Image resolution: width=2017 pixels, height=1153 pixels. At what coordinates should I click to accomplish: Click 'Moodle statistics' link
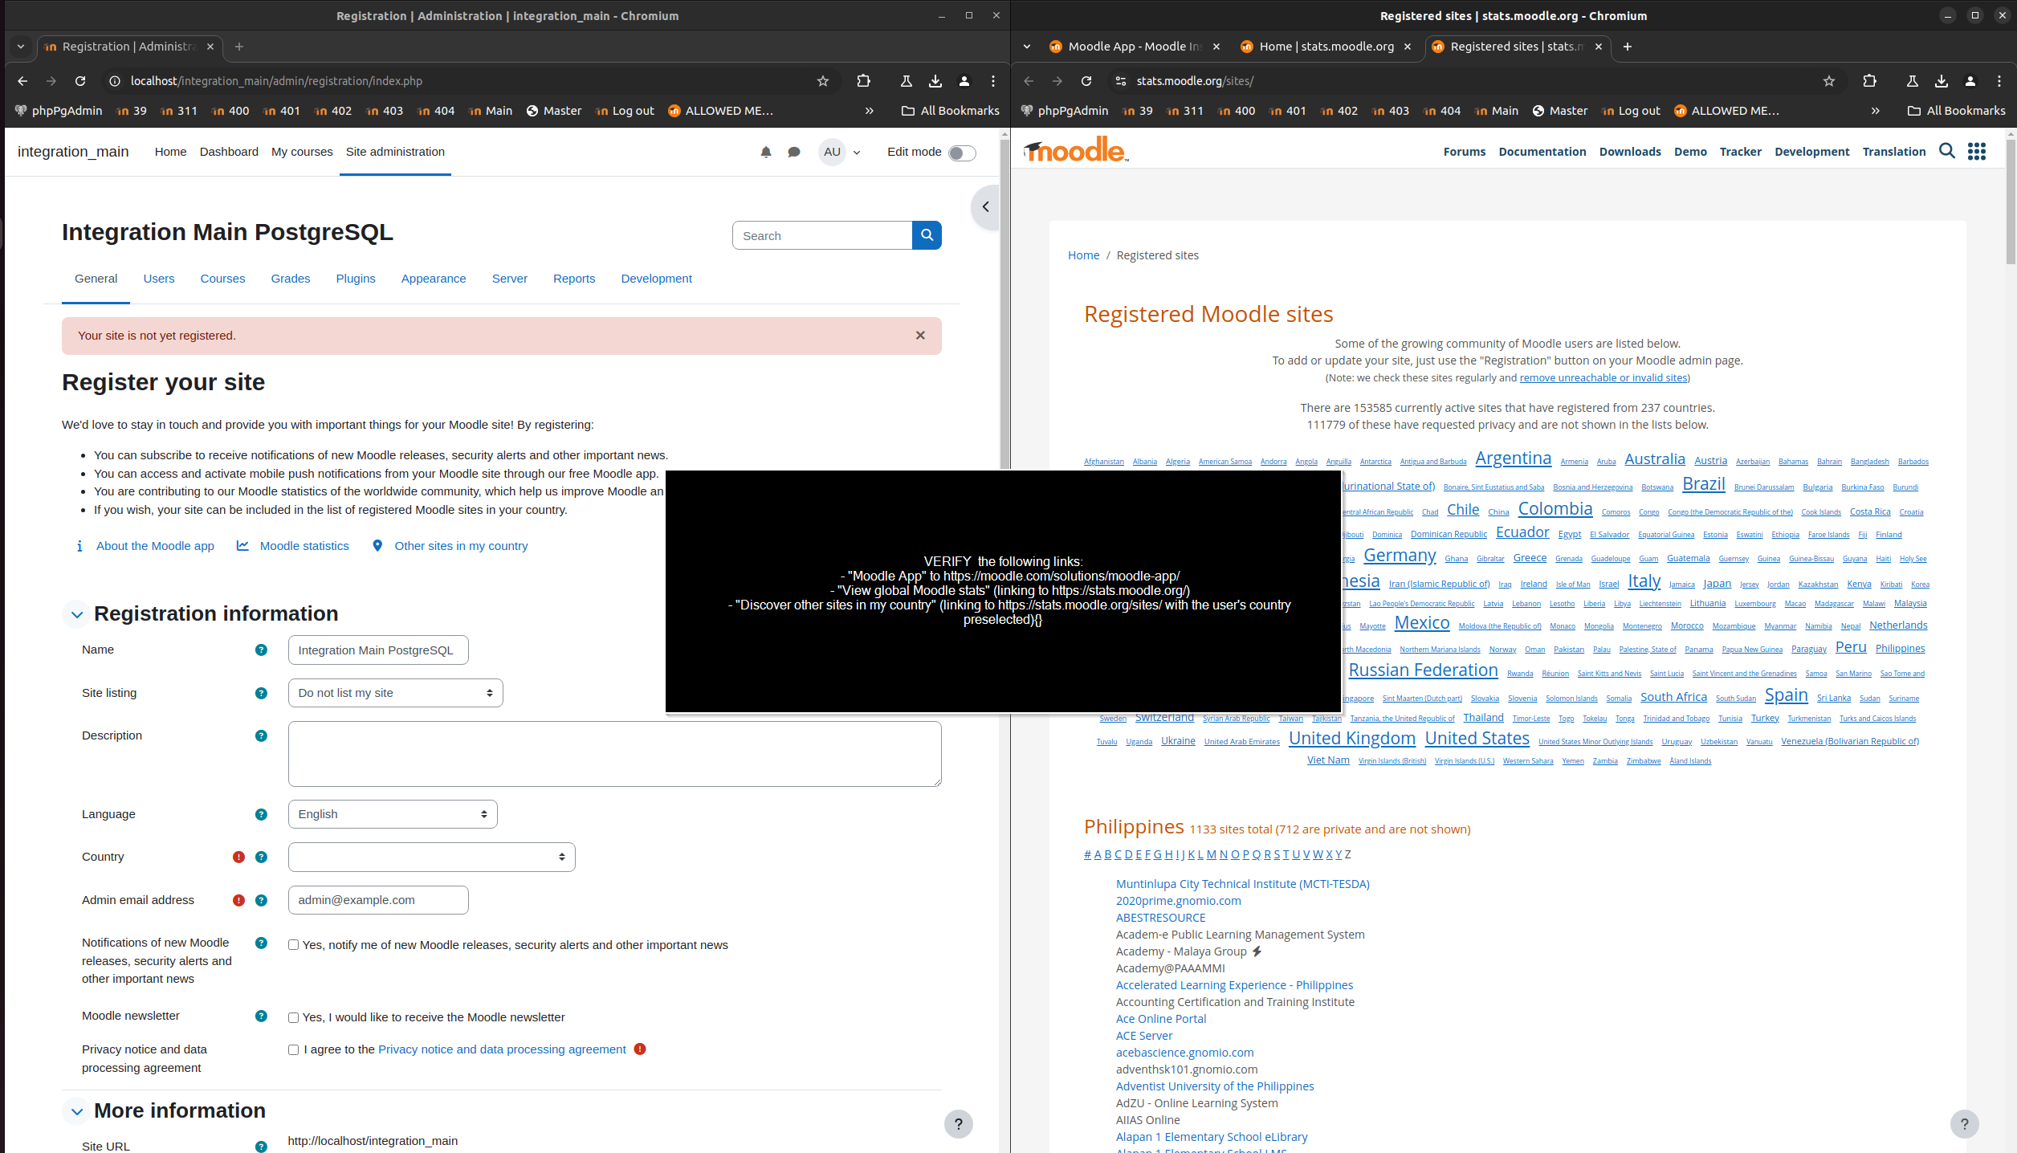tap(304, 546)
